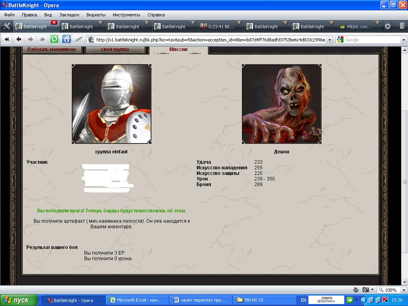Click the knight portrait of группа elefant
408x306 pixels.
[112, 104]
